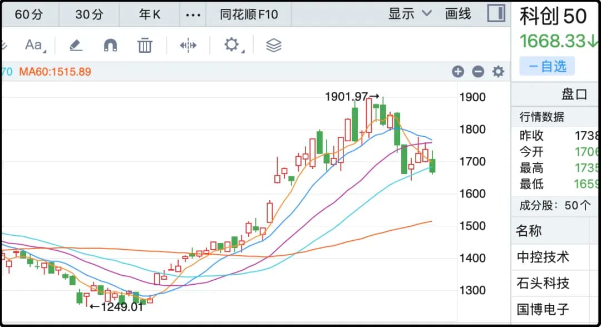Click the 1900 price axis label

(x=472, y=97)
